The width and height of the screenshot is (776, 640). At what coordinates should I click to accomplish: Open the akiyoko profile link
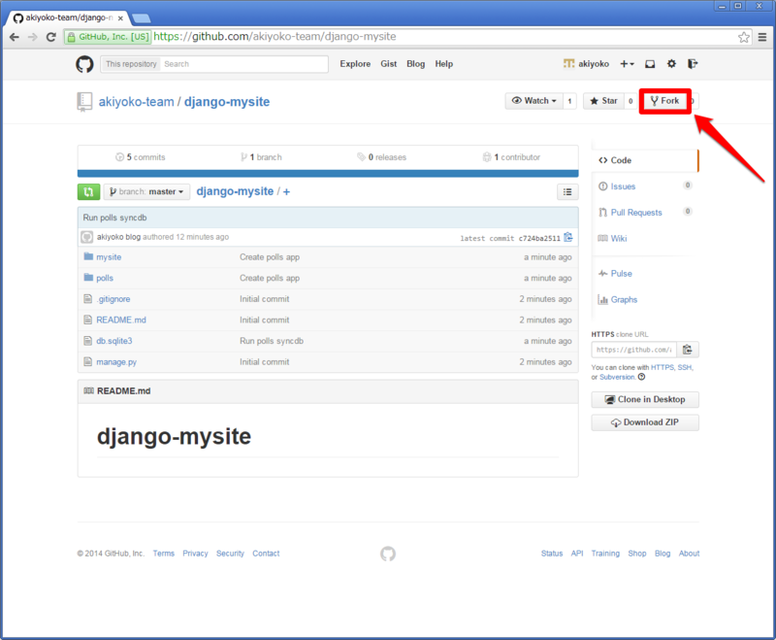pyautogui.click(x=587, y=64)
